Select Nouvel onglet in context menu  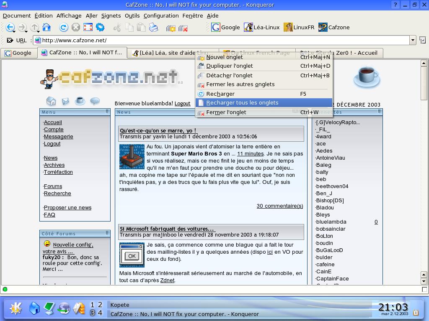(264, 57)
